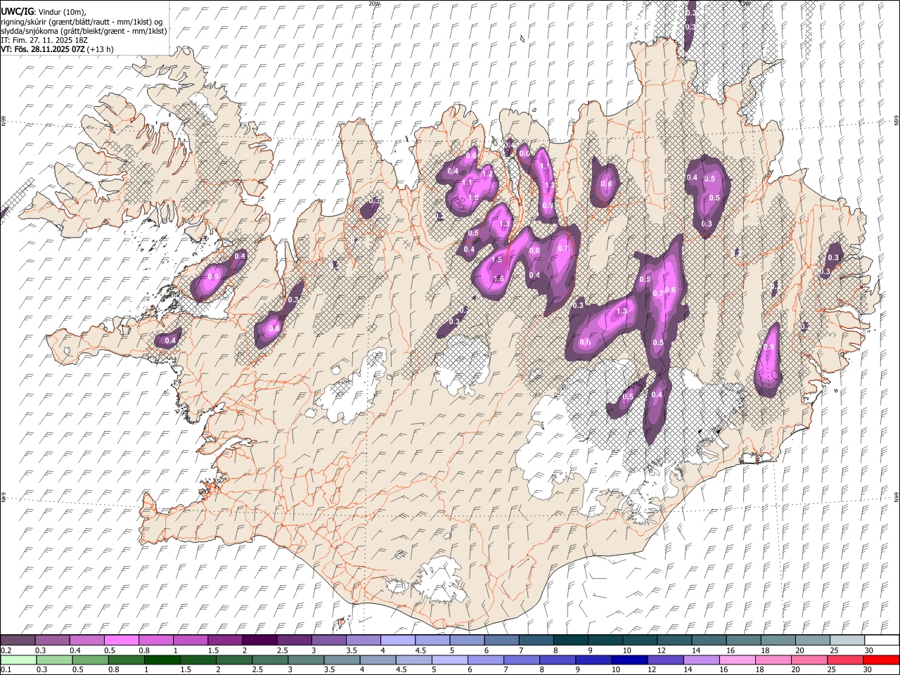
Task: Select the 25–30 red rain swatch
Action: [845, 660]
